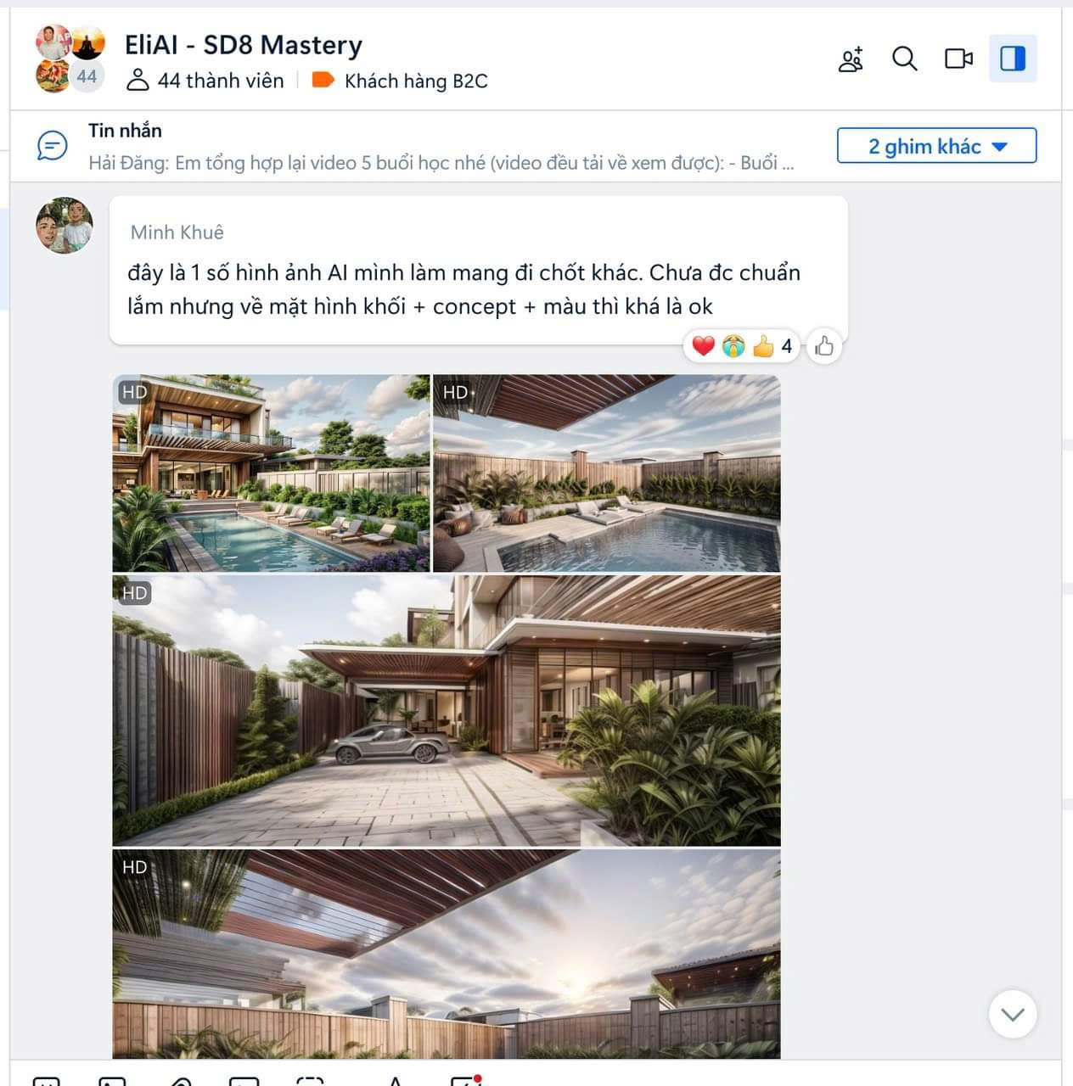Viewport: 1073px width, 1086px height.
Task: Click the like reaction button on message
Action: pos(823,346)
